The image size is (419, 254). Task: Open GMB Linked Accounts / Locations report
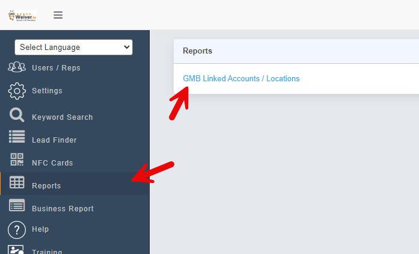241,79
